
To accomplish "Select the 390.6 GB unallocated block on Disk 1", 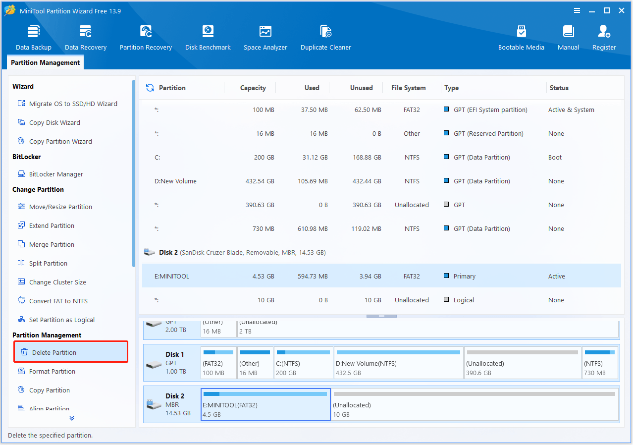I will (x=523, y=363).
